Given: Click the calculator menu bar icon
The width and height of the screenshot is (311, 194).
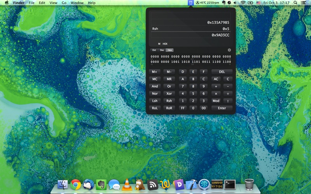Looking at the screenshot, I should (190, 3).
